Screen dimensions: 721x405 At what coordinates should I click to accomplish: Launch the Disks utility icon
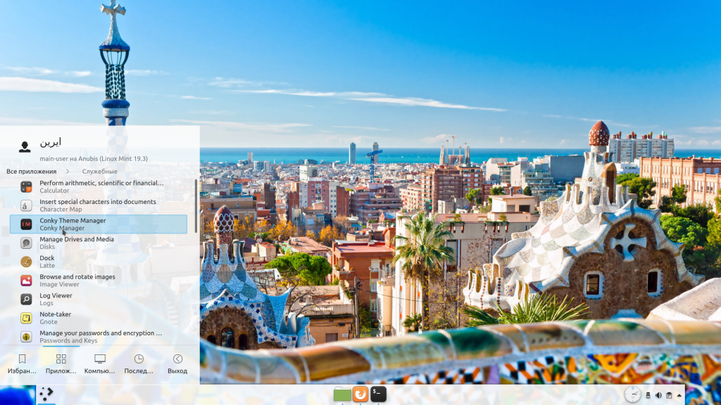(26, 243)
